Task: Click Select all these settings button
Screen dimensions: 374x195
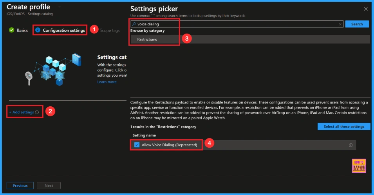Action: (x=344, y=127)
